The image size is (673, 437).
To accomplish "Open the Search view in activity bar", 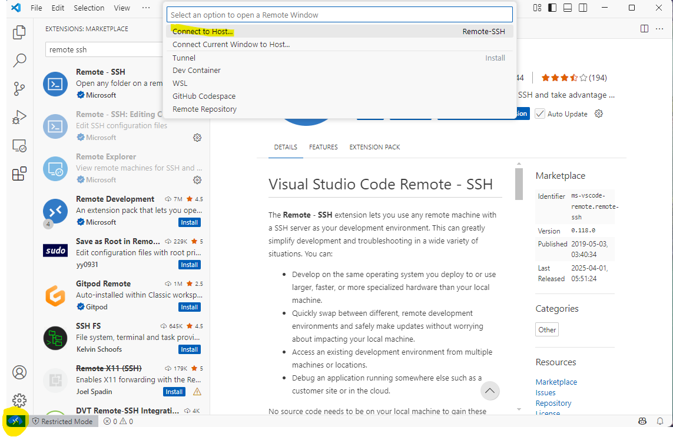I will pyautogui.click(x=19, y=61).
